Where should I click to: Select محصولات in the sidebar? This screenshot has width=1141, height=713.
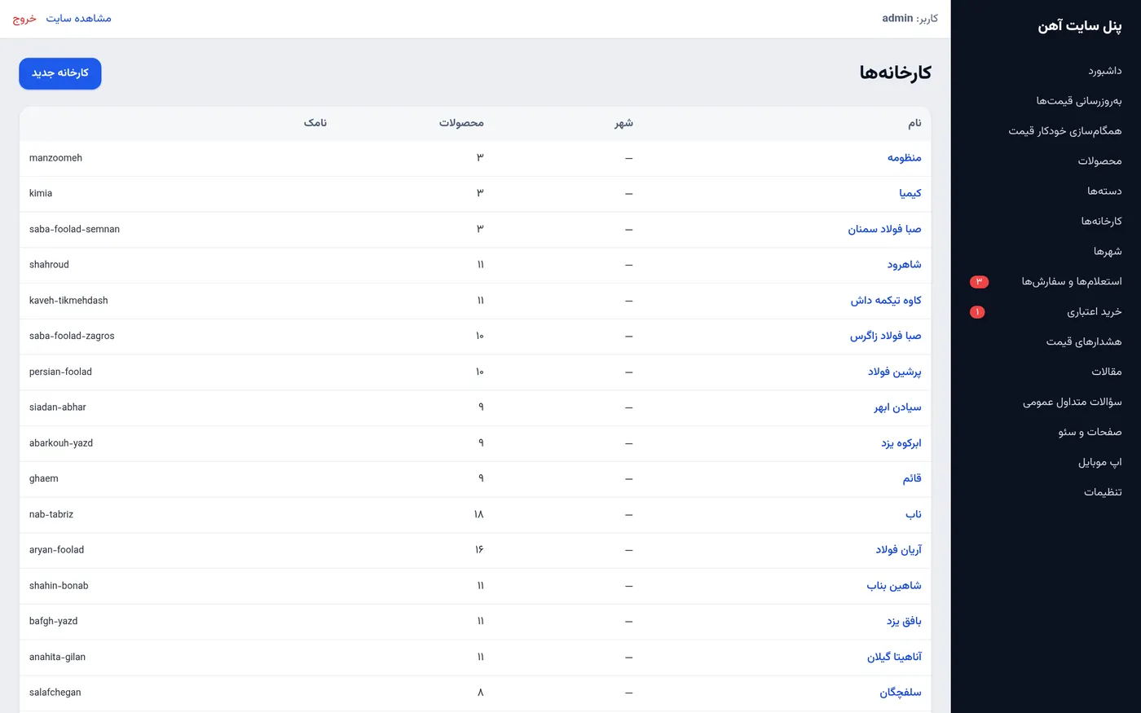(1099, 161)
